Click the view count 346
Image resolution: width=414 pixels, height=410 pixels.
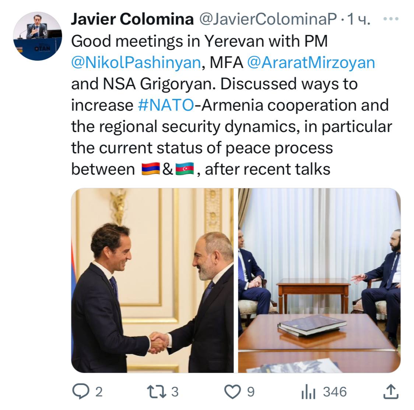point(335,392)
